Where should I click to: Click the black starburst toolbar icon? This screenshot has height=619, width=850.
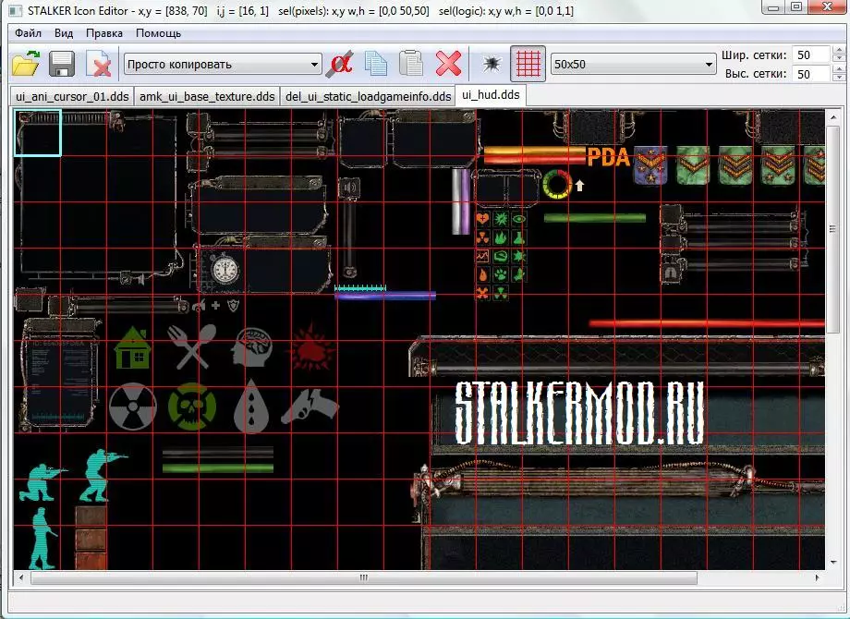pos(492,64)
